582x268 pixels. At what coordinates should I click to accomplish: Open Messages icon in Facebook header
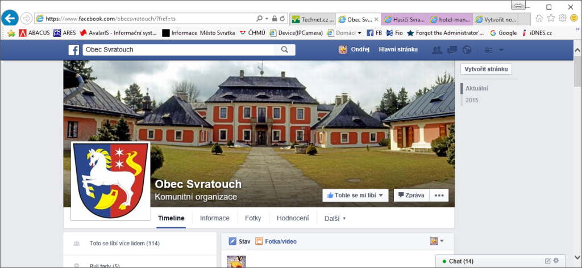pos(452,50)
